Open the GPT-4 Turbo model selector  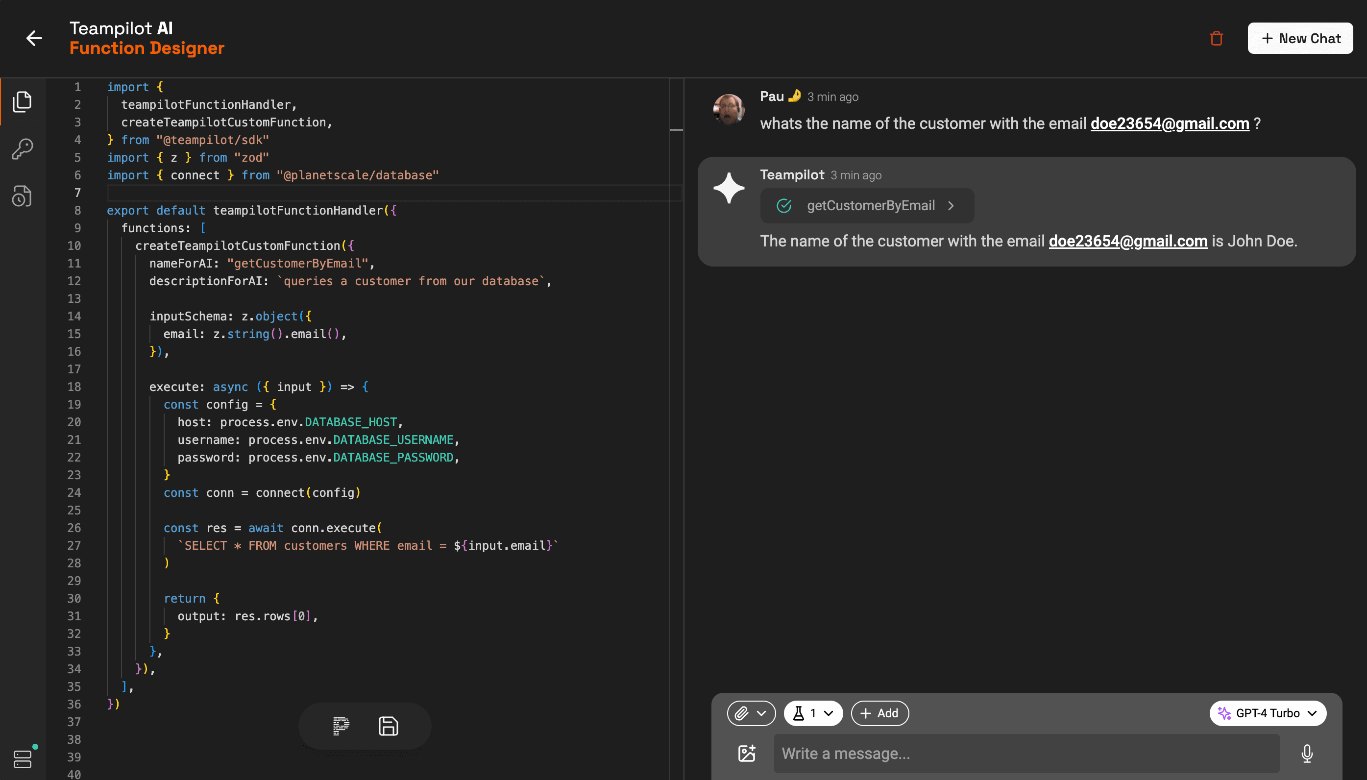tap(1268, 713)
